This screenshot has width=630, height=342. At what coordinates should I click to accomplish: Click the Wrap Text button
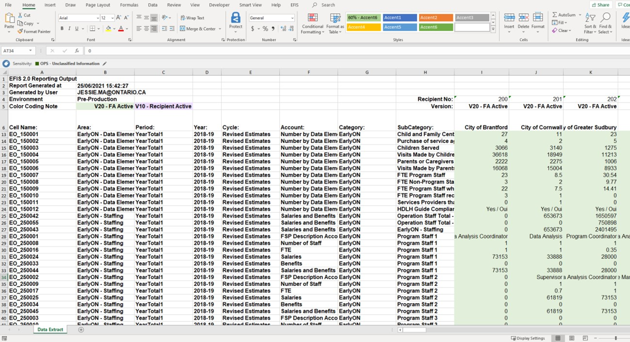pos(192,18)
